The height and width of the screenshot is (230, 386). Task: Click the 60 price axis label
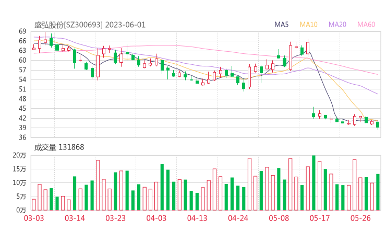[22, 60]
